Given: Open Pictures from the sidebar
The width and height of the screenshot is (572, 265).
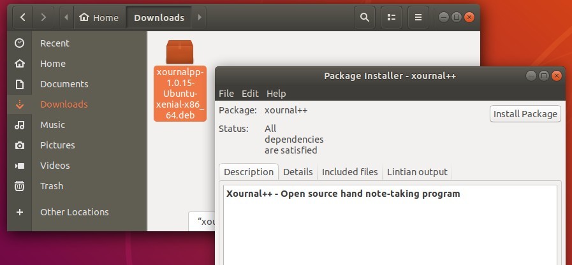Looking at the screenshot, I should 77,145.
